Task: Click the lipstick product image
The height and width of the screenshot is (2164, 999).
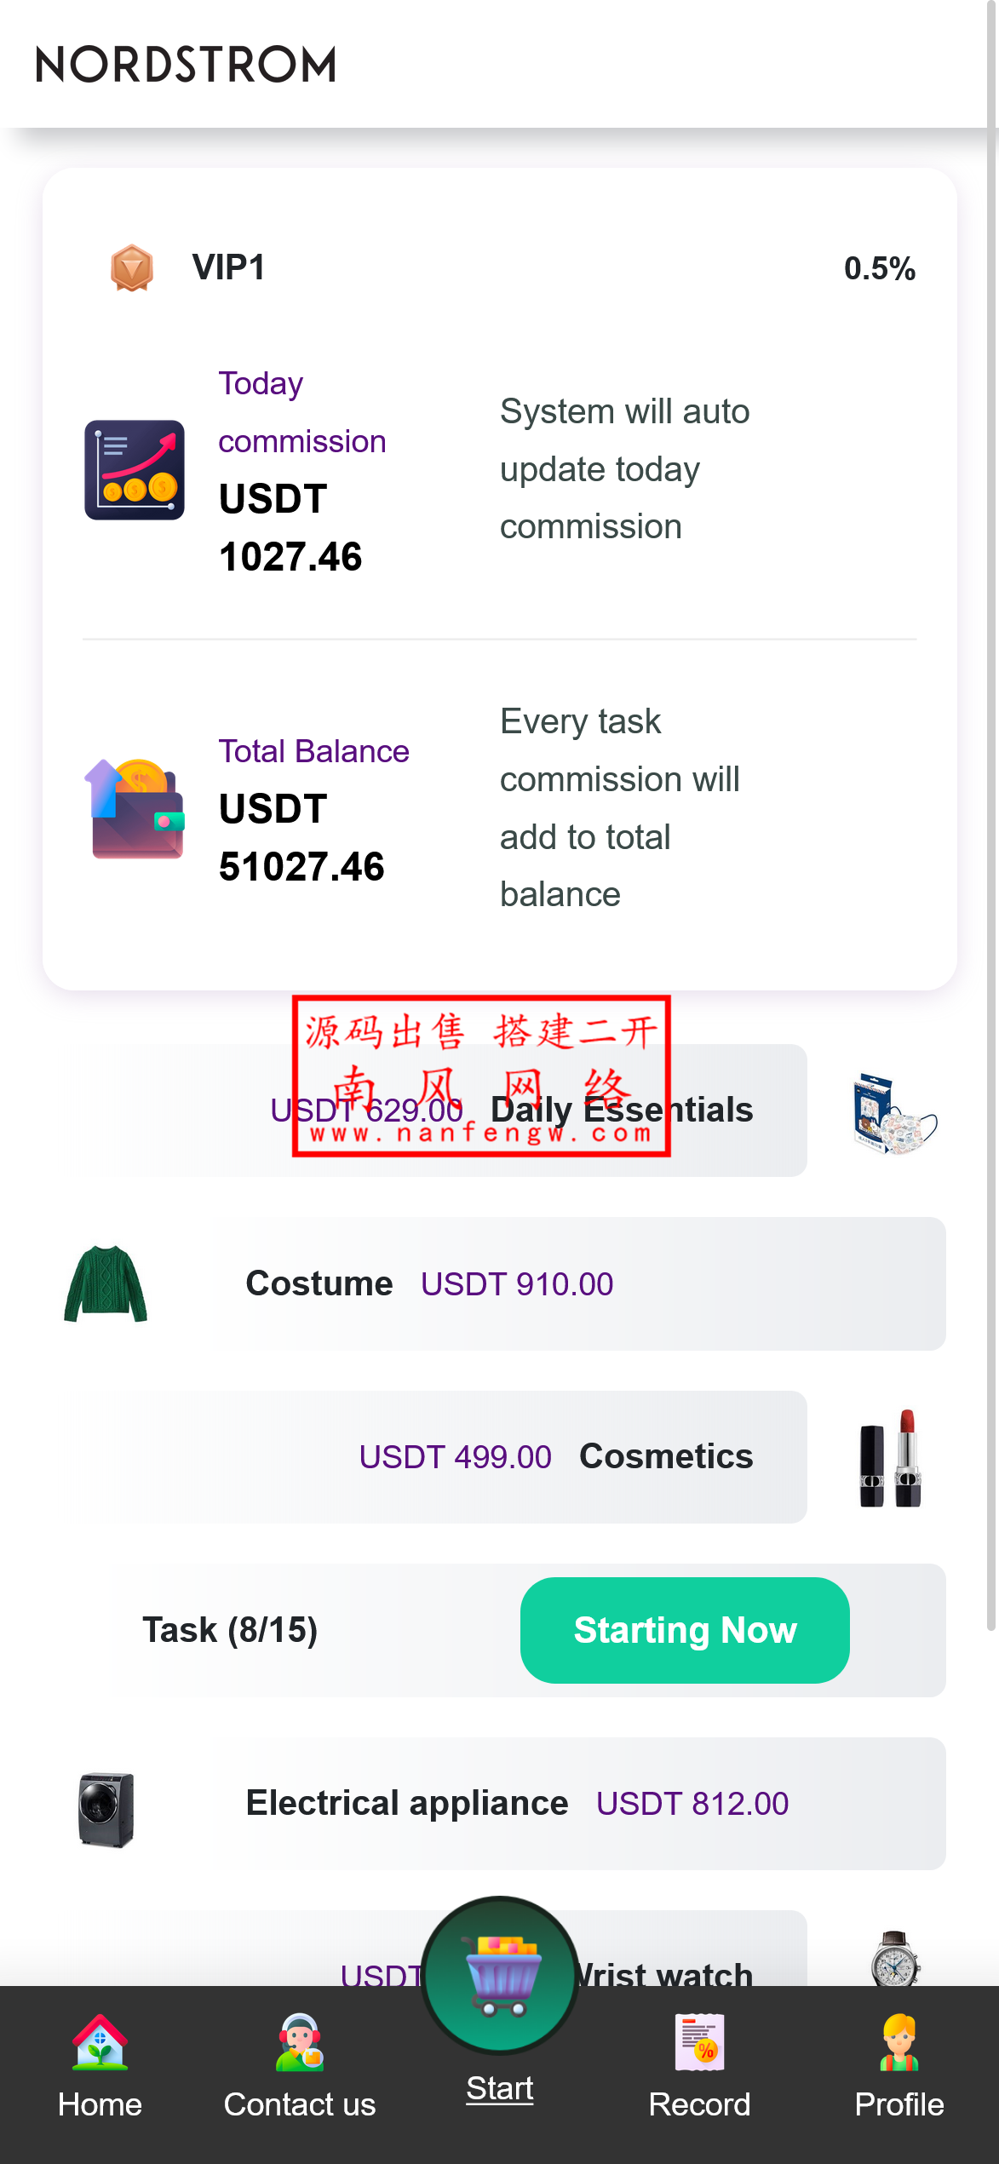Action: point(890,1458)
